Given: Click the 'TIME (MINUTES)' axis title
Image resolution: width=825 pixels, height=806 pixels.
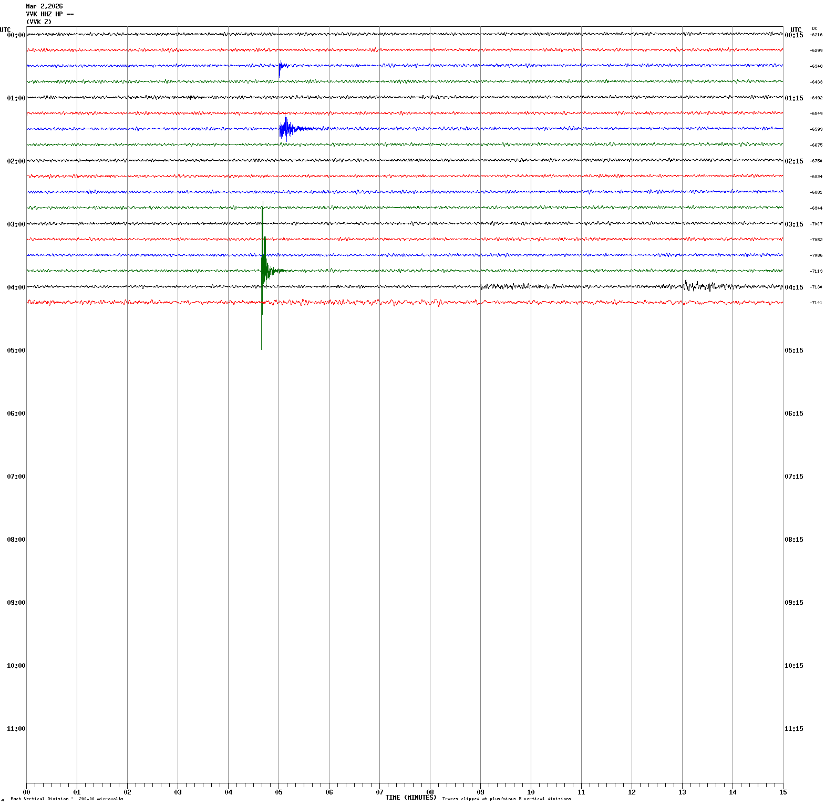Looking at the screenshot, I should tap(410, 798).
